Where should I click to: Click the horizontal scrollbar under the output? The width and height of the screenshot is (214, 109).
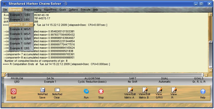pos(100,75)
